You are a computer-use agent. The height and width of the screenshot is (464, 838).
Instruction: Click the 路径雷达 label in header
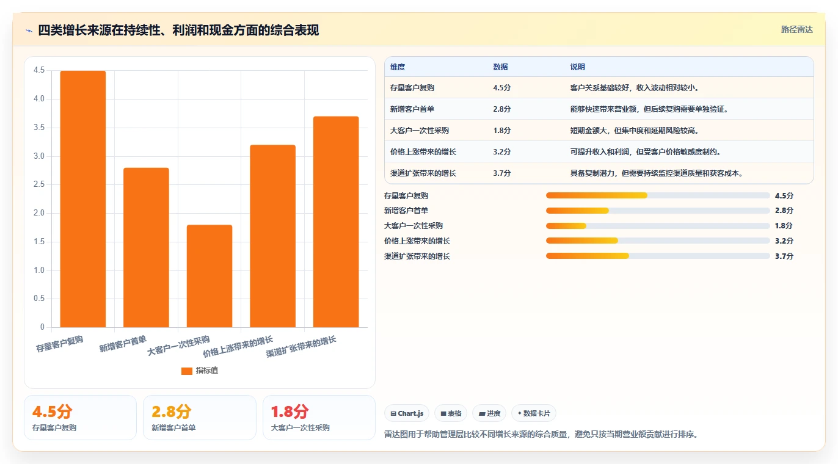coord(797,29)
